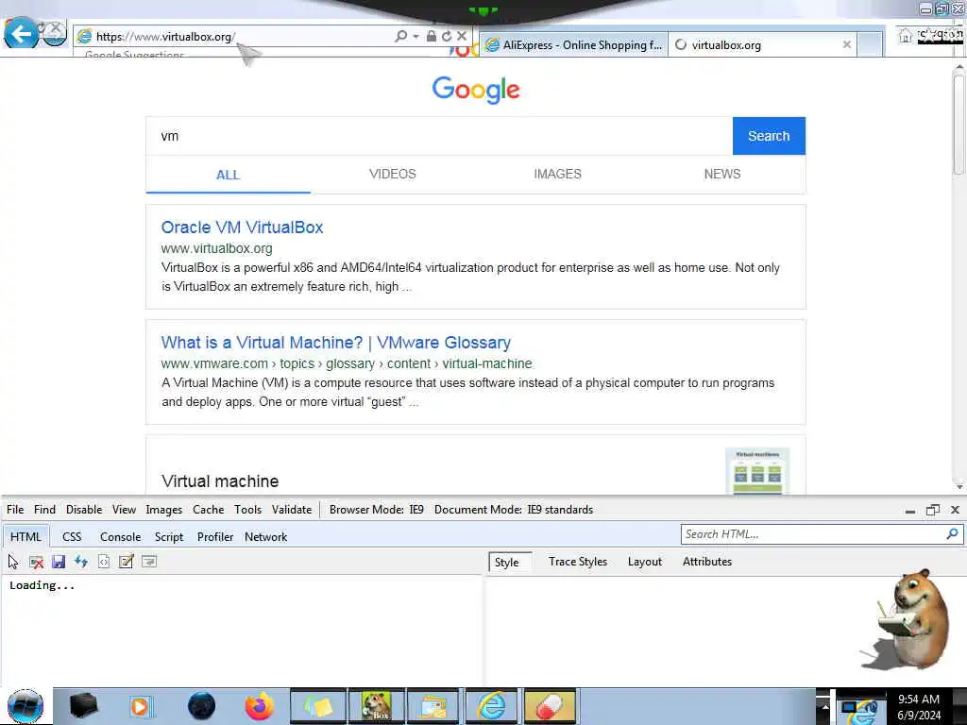Open the Attributes pane tab
Viewport: 967px width, 725px height.
coord(707,562)
